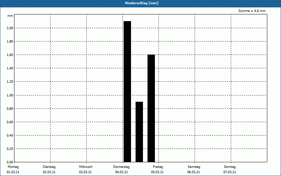Click the date 04.03.21
This screenshot has height=176, width=281.
click(x=122, y=172)
